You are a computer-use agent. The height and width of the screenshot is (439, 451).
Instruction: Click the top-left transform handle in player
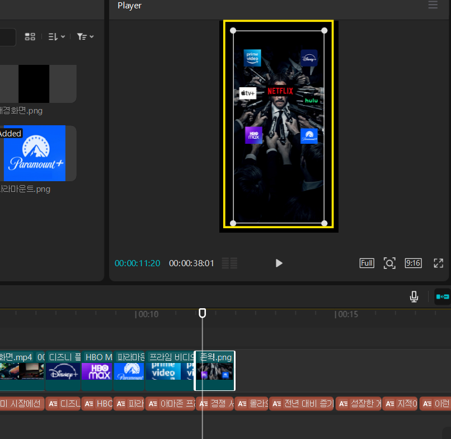coord(233,30)
